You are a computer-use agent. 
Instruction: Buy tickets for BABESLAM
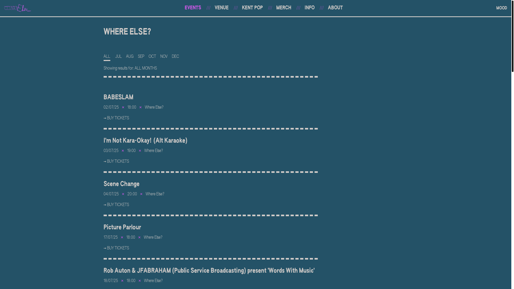[116, 118]
